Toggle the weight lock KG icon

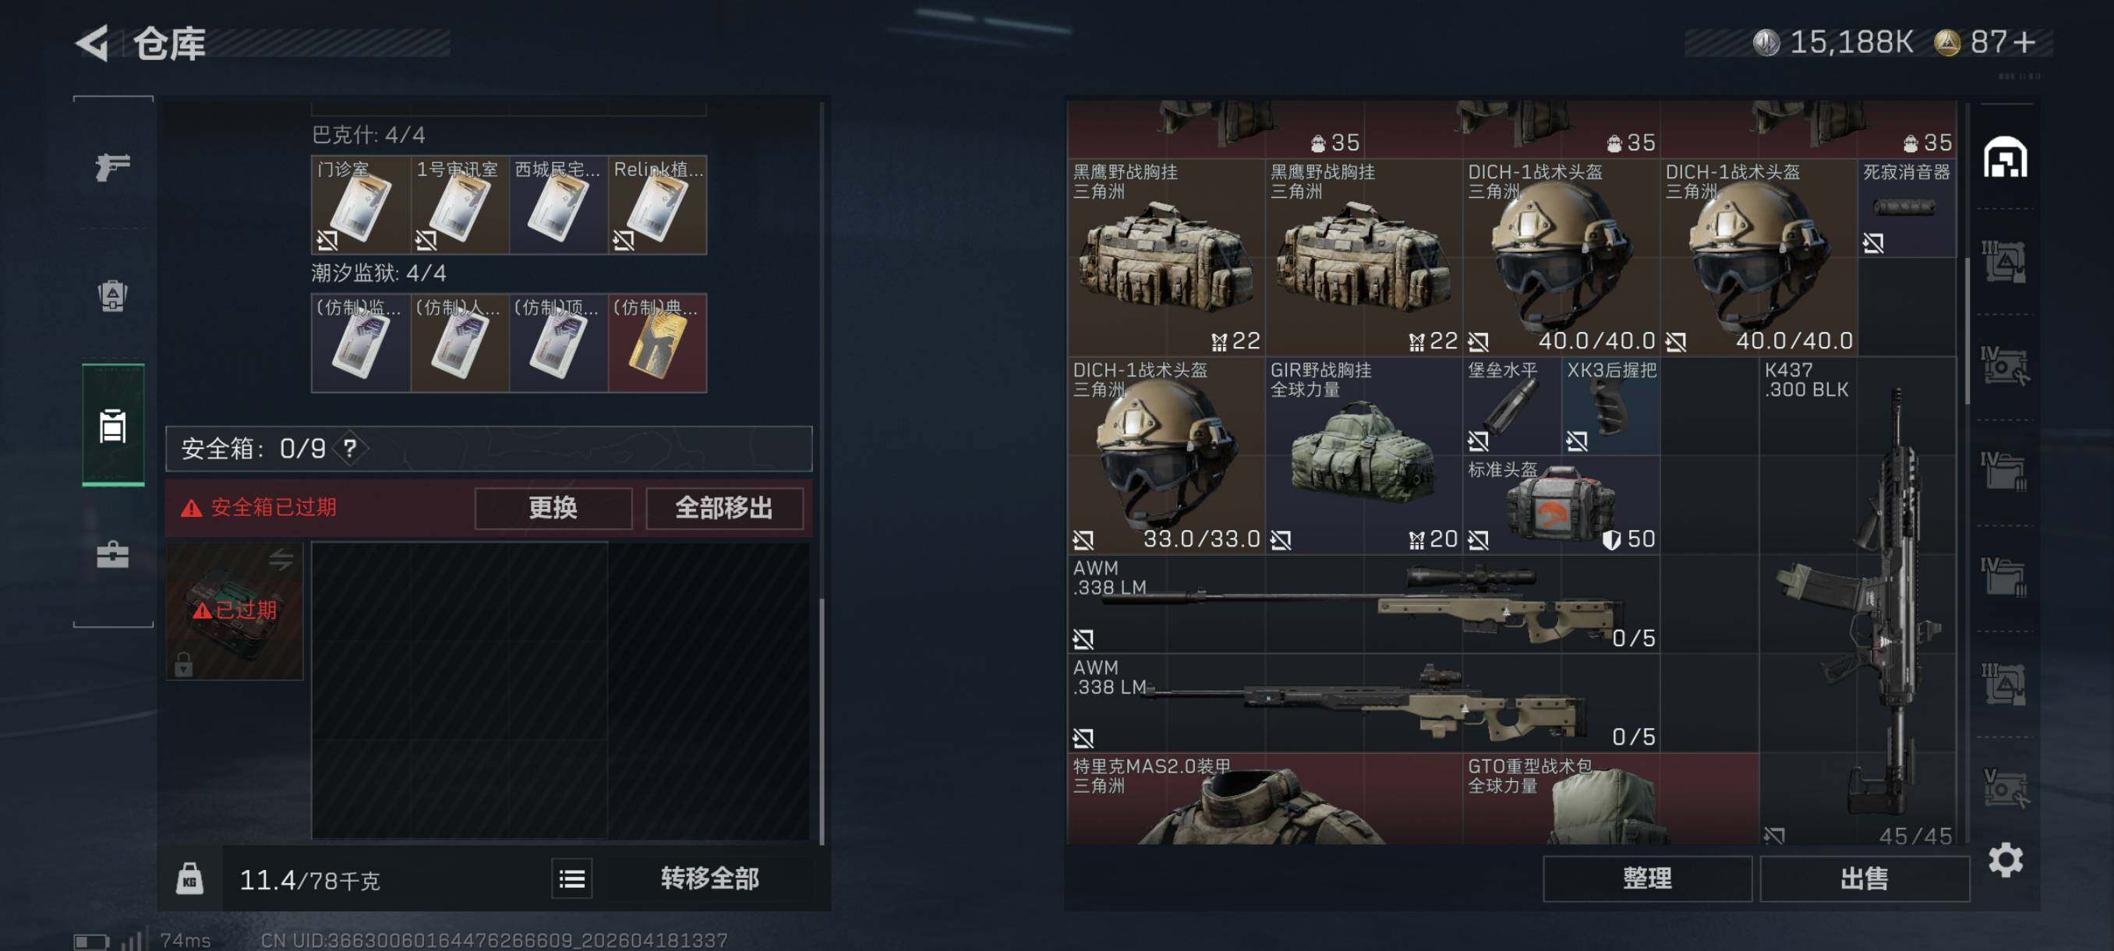click(x=189, y=879)
